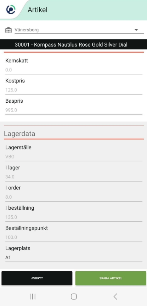Tap the I lager 34.0 field

[74, 177]
